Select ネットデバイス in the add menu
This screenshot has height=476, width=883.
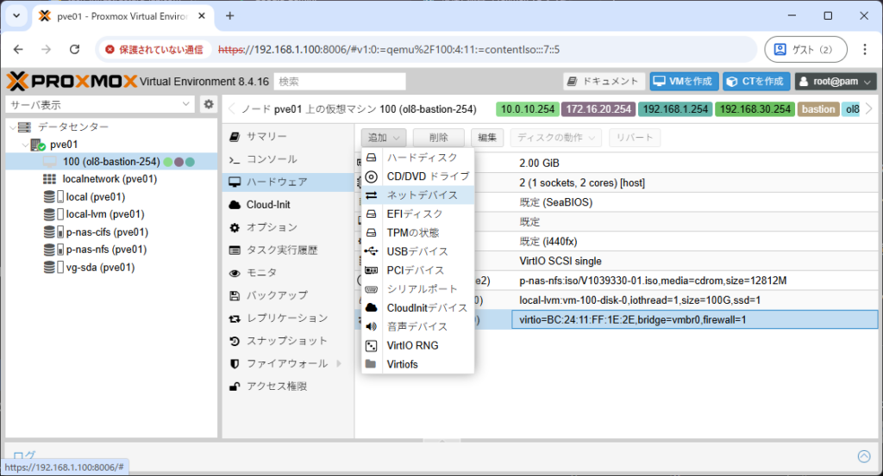pyautogui.click(x=418, y=195)
